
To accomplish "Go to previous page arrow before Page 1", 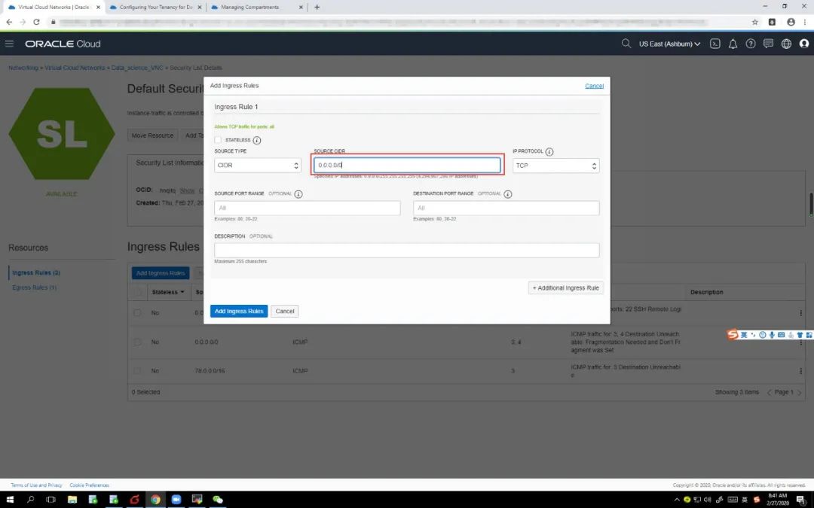I will click(x=770, y=392).
